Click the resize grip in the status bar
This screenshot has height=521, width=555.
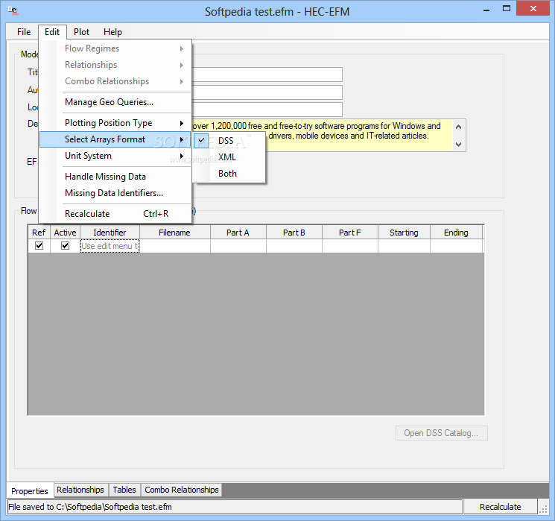pyautogui.click(x=543, y=509)
